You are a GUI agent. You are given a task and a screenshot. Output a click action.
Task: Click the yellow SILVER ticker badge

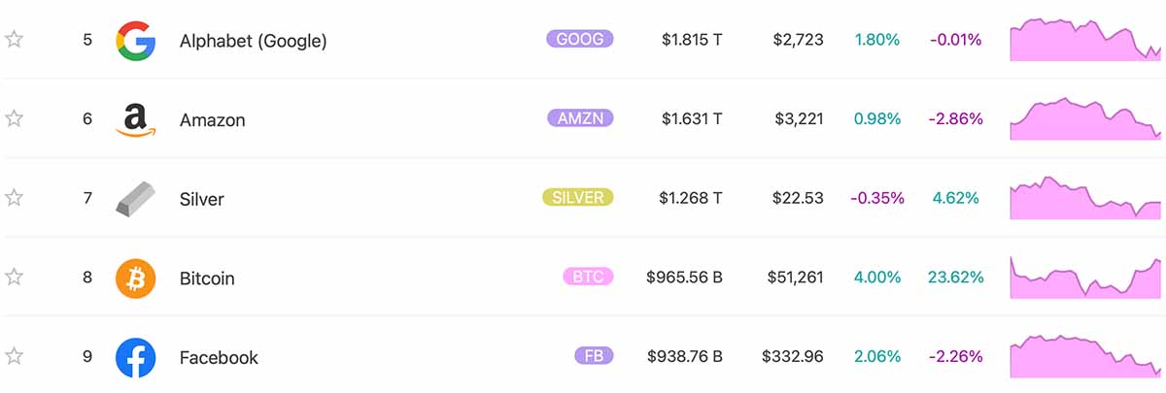[x=578, y=198]
